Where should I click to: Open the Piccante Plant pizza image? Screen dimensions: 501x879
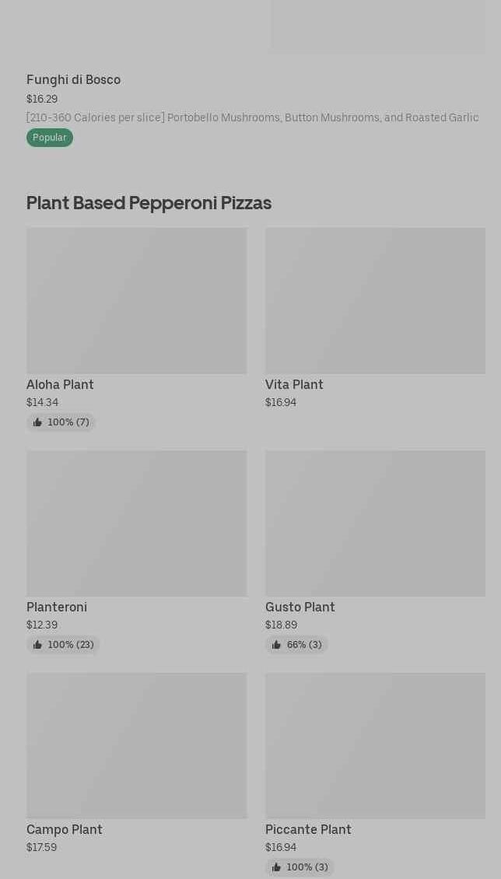click(375, 745)
